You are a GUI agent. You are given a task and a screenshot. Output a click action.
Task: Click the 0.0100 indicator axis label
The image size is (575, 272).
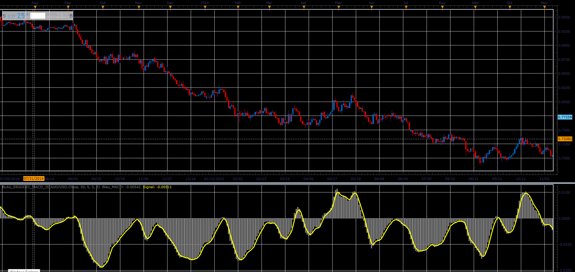click(x=564, y=192)
